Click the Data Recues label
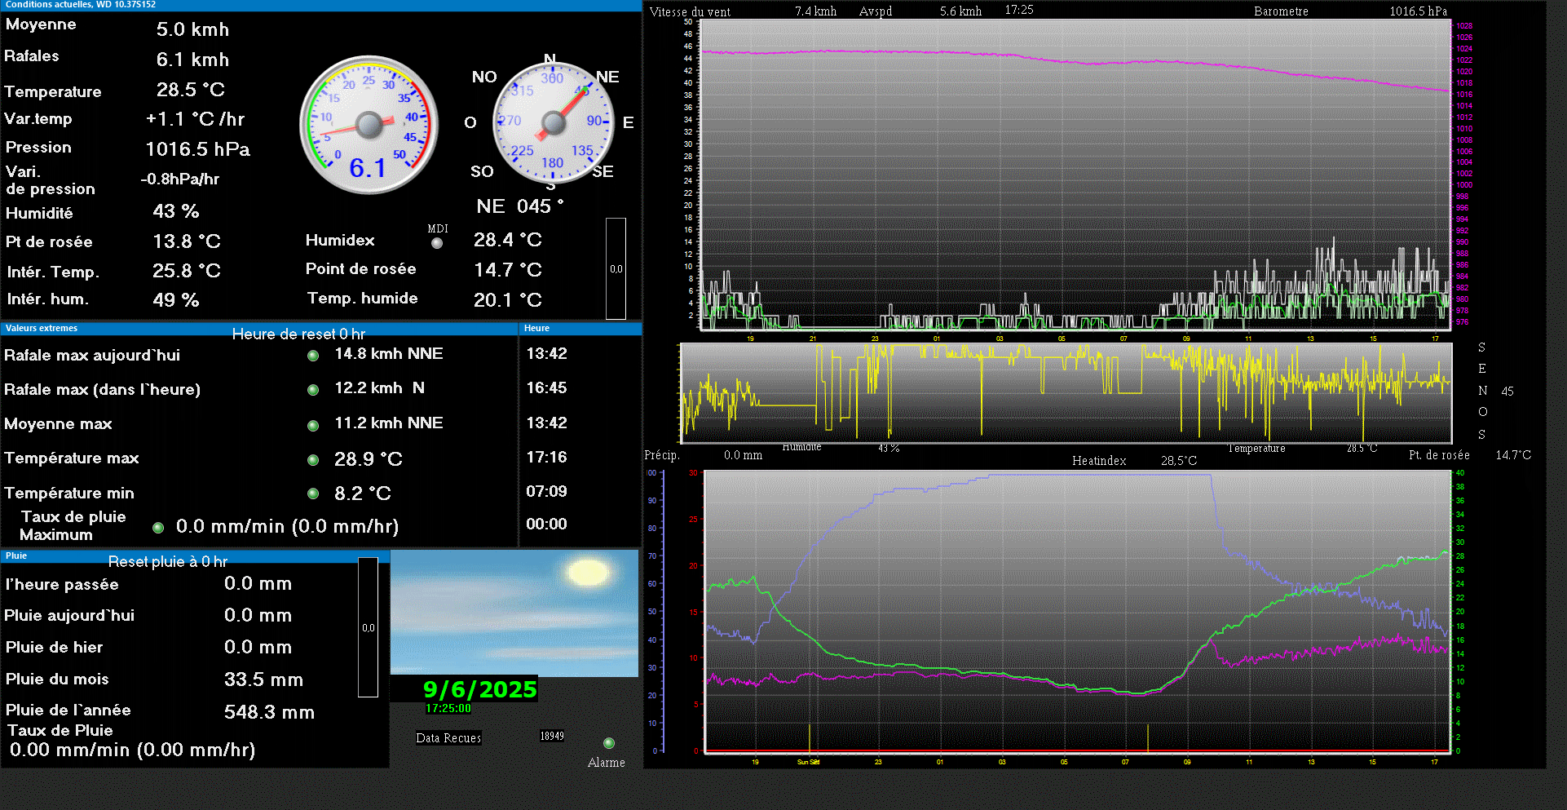 448,738
